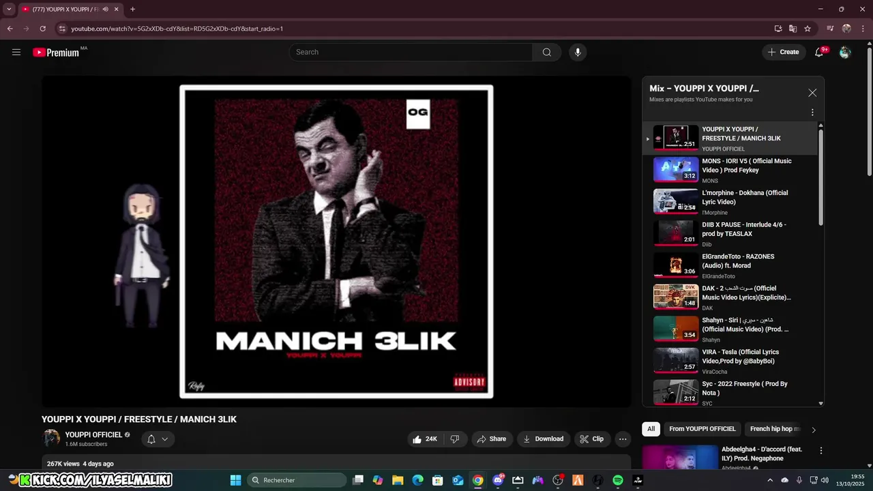The height and width of the screenshot is (491, 873).
Task: Translate this page icon
Action: [793, 29]
